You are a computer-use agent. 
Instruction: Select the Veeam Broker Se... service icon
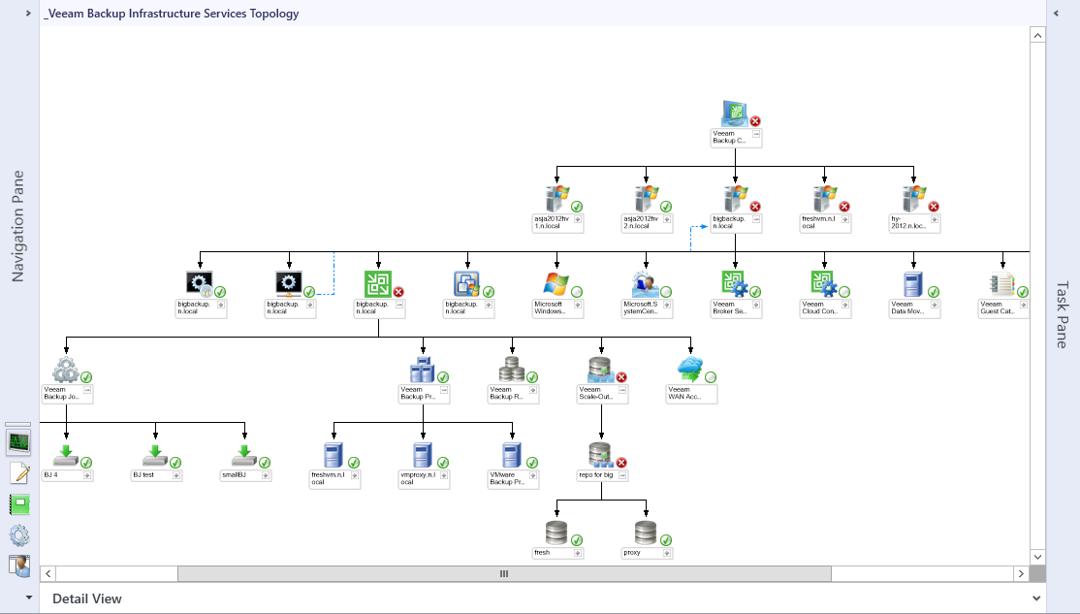(734, 284)
